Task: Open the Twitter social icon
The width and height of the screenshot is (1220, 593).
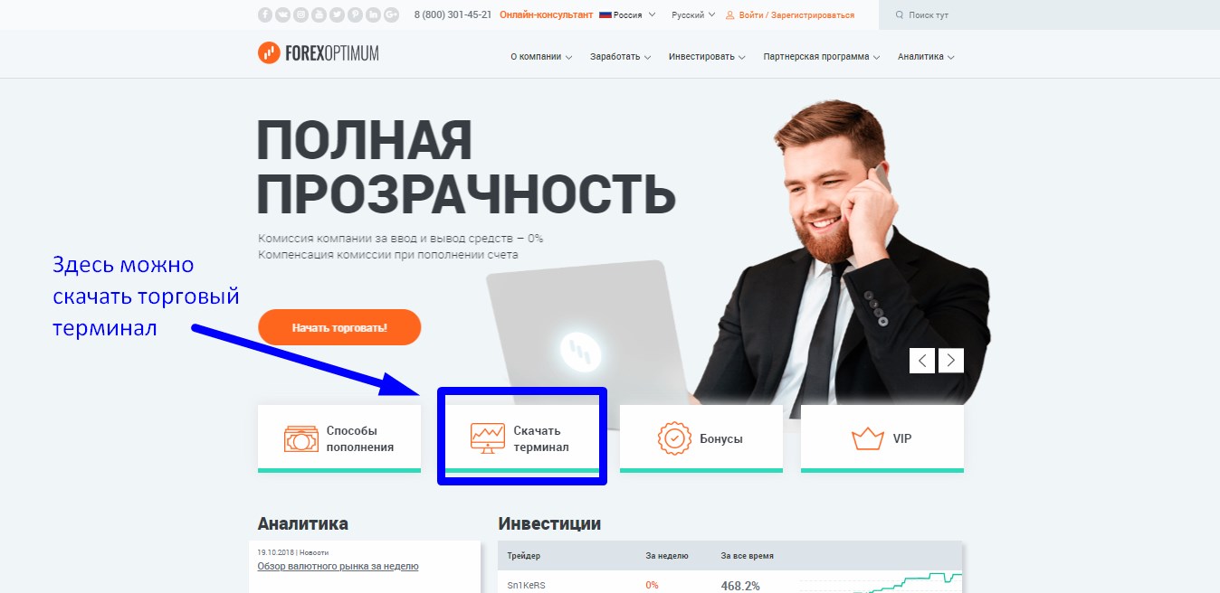Action: point(337,14)
